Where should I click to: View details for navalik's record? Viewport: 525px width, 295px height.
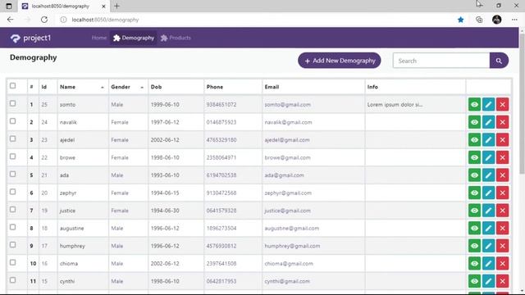[474, 122]
